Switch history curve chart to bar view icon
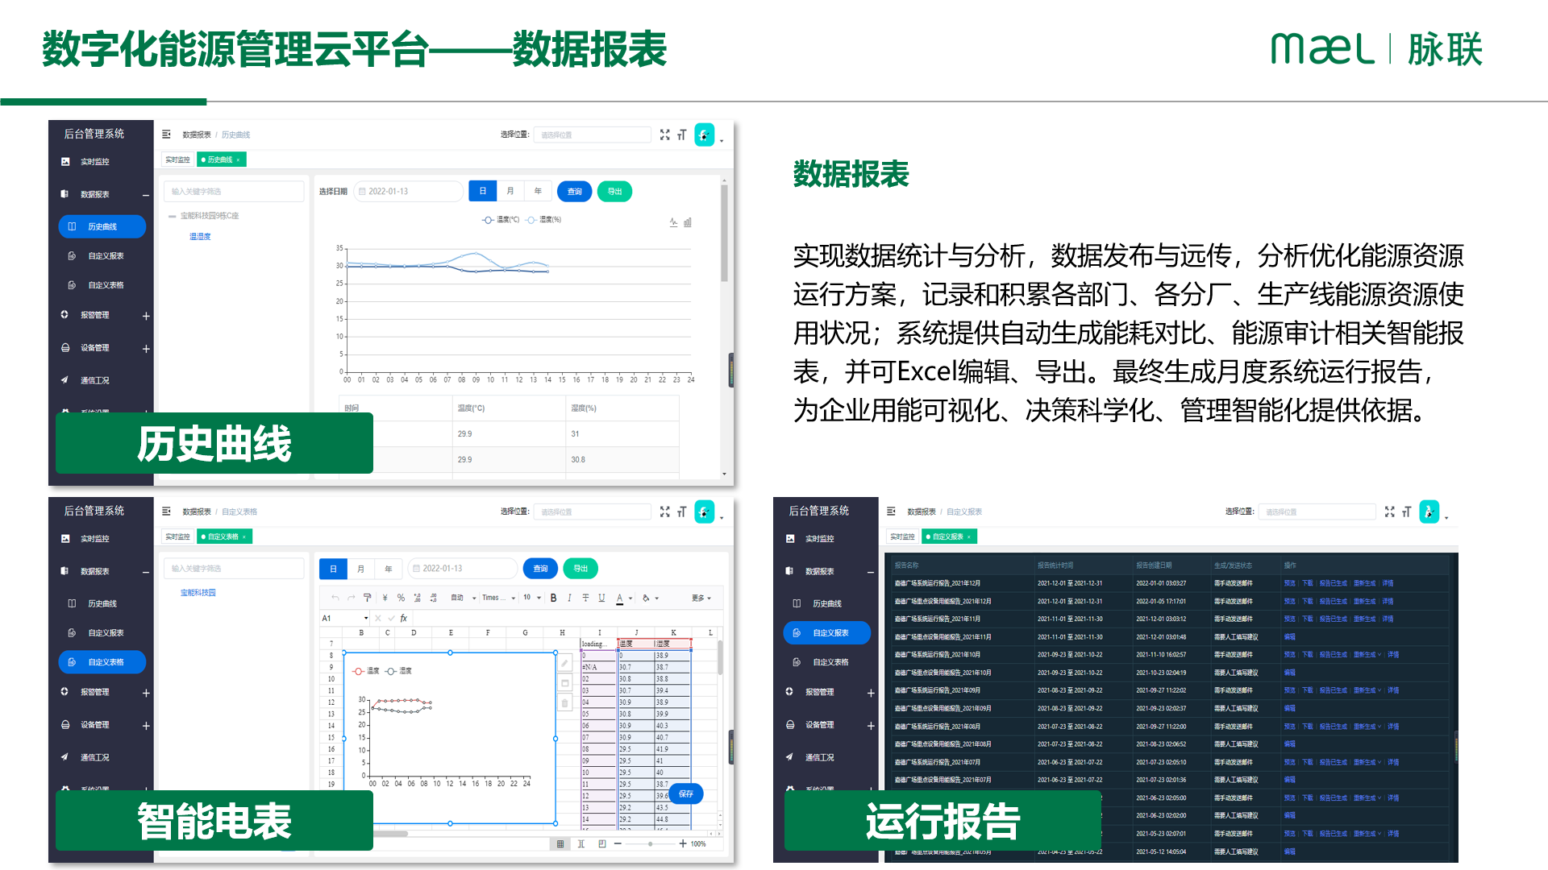The height and width of the screenshot is (870, 1548). pyautogui.click(x=688, y=222)
